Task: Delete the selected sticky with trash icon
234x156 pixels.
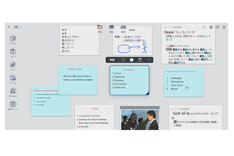Action: pyautogui.click(x=140, y=60)
